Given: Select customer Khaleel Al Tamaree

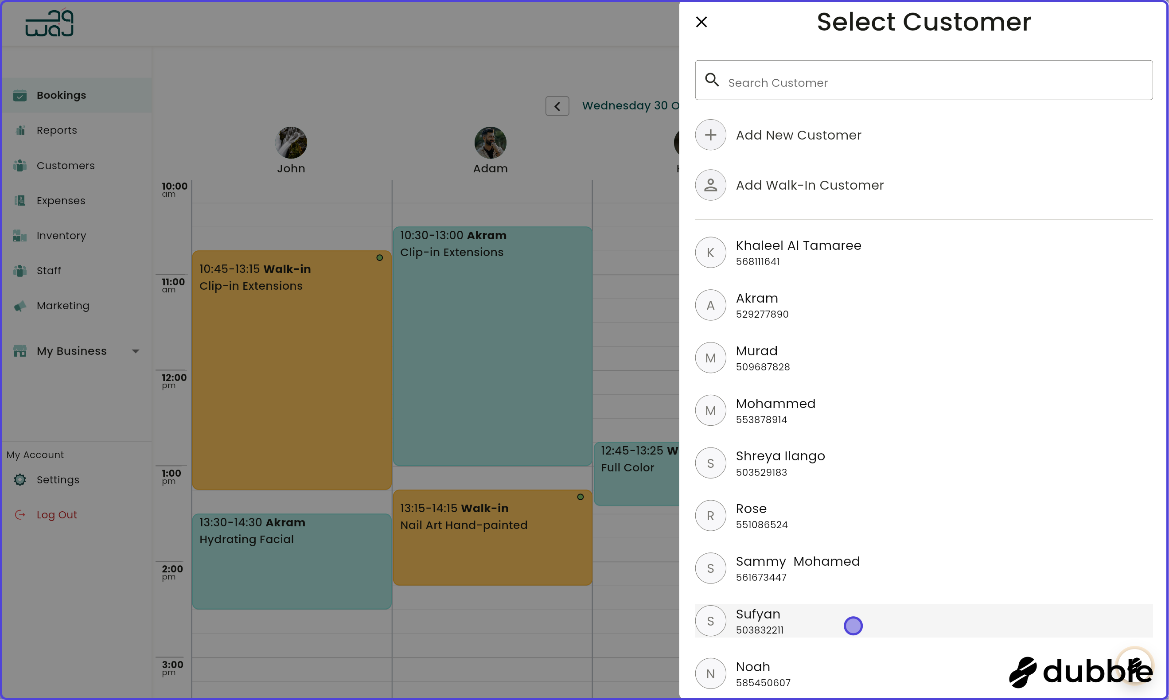Looking at the screenshot, I should pos(798,253).
